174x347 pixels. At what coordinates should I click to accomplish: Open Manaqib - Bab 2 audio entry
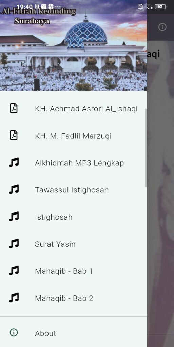point(74,298)
